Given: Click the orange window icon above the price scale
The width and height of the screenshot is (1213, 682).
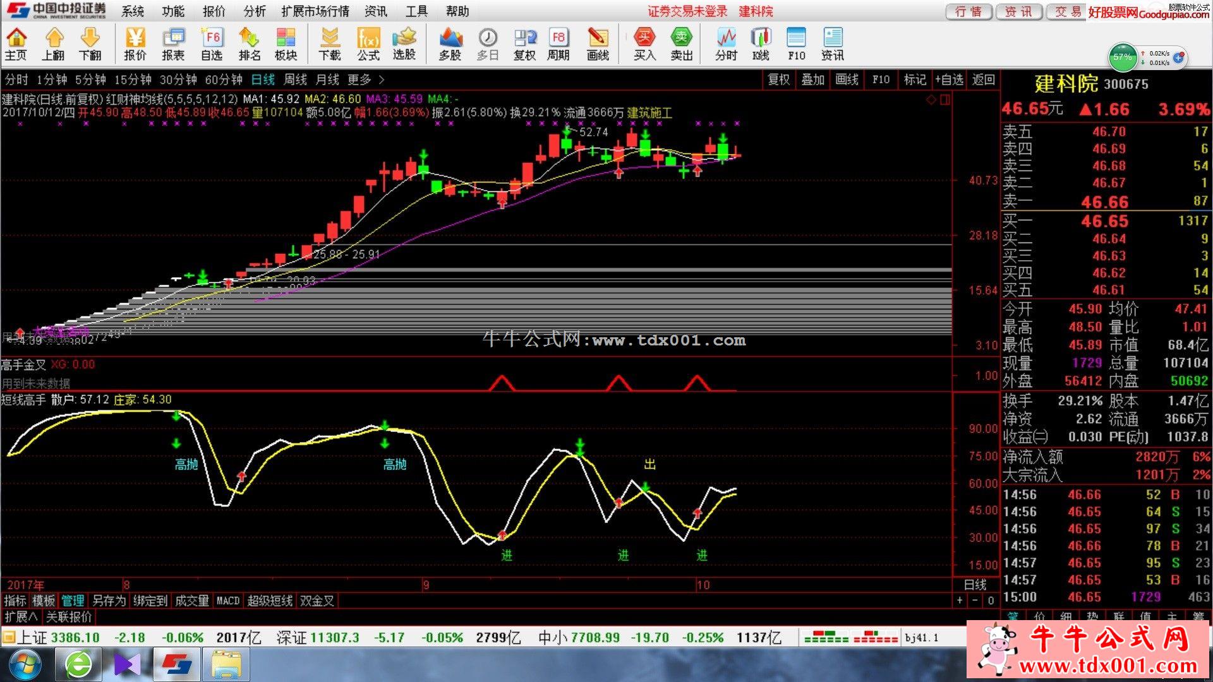Looking at the screenshot, I should [x=945, y=99].
